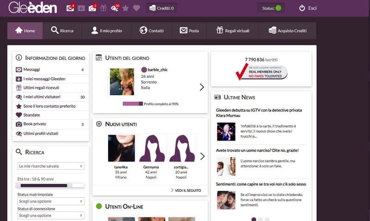The image size is (370, 221).
Task: Open the heart crushes icon in header
Action: point(136,8)
